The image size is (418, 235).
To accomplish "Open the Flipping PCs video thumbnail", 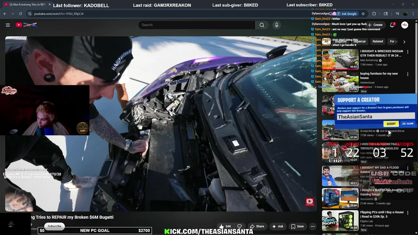I will click(340, 220).
